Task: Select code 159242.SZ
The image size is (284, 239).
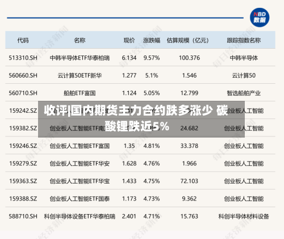Action: click(23, 110)
